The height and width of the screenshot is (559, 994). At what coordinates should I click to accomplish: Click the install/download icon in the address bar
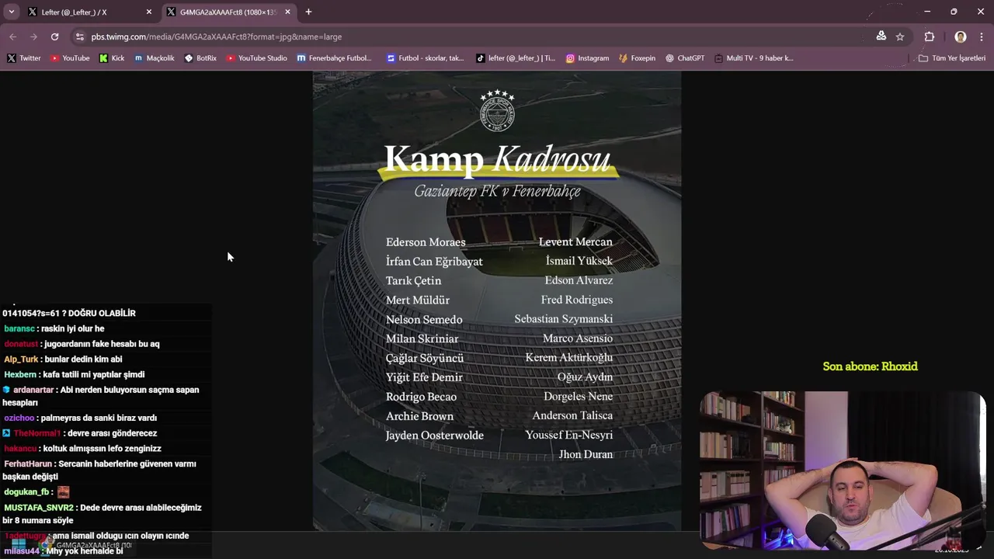881,36
